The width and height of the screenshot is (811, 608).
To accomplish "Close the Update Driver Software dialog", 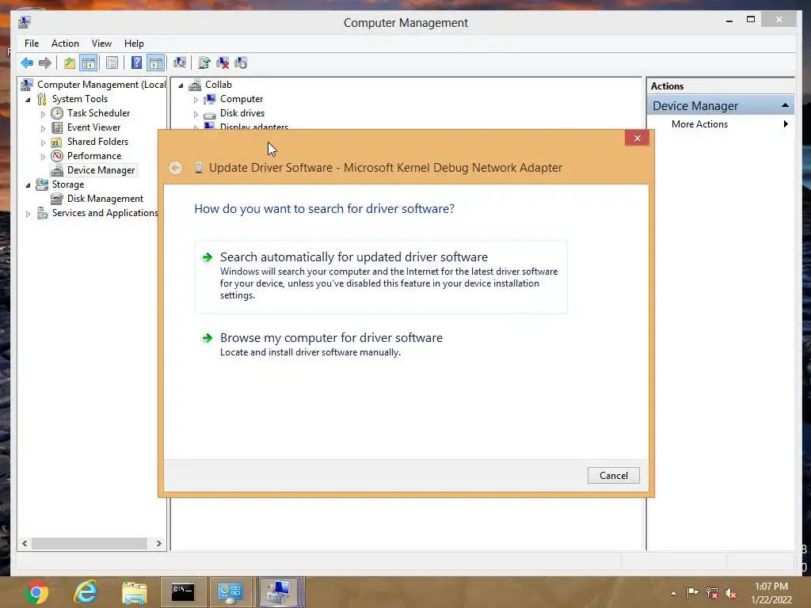I will pyautogui.click(x=638, y=138).
